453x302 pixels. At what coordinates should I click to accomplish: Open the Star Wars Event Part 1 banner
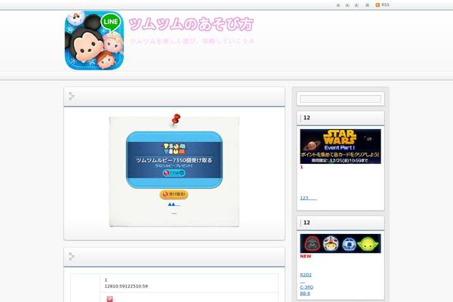tap(341, 146)
